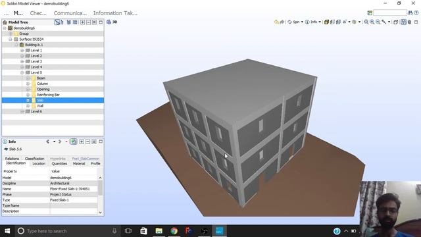Click the Zoom Out magnifier icon
Image resolution: width=421 pixels, height=237 pixels.
(x=378, y=22)
